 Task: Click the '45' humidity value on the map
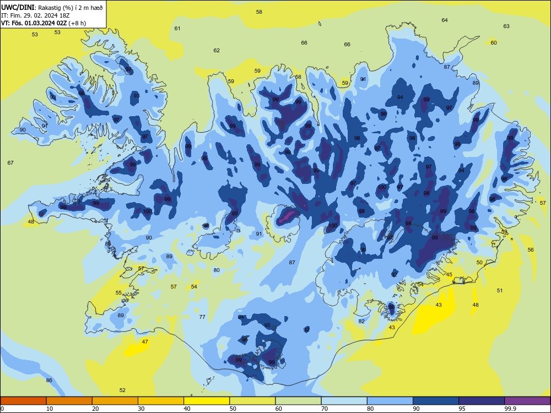coord(449,275)
